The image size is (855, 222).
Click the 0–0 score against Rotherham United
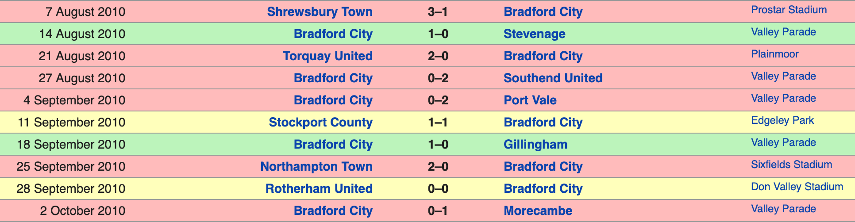(438, 189)
